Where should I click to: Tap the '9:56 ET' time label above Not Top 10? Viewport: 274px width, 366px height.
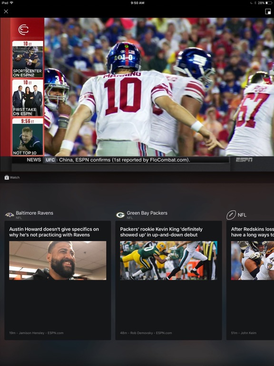pyautogui.click(x=28, y=121)
